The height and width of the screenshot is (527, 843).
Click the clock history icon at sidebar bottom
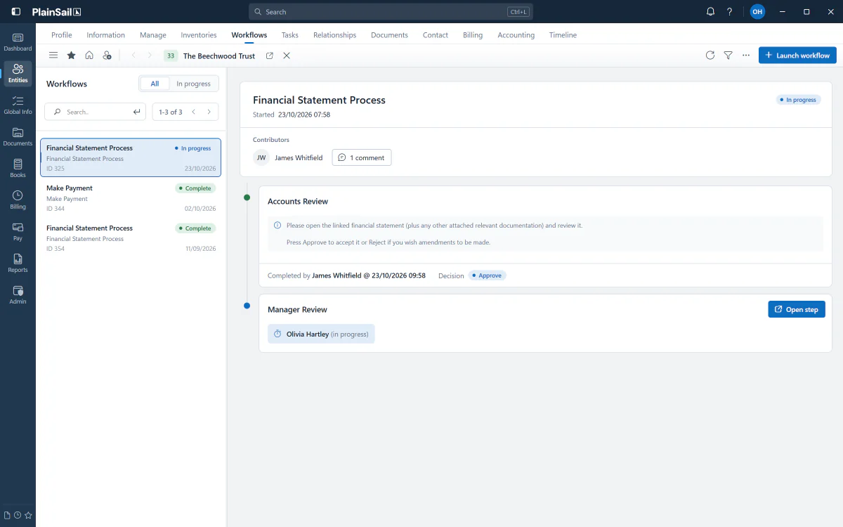click(18, 515)
